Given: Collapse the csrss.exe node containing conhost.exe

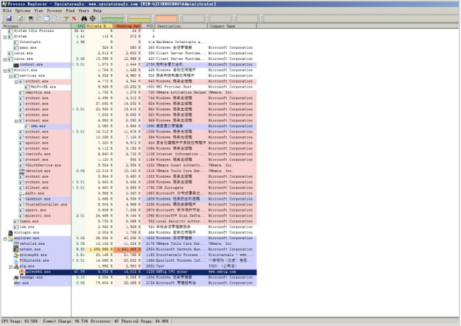Looking at the screenshot, I should [5, 59].
